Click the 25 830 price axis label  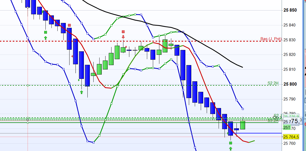[290, 40]
